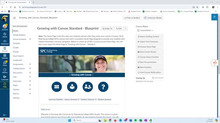220x123 pixels.
Task: Reload the browser page
Action: point(11,7)
